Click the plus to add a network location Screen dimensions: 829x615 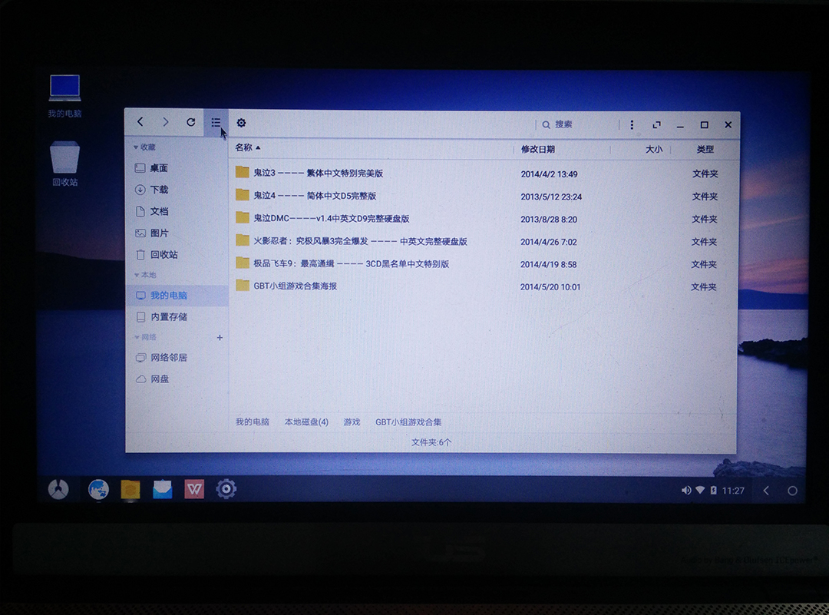tap(220, 337)
